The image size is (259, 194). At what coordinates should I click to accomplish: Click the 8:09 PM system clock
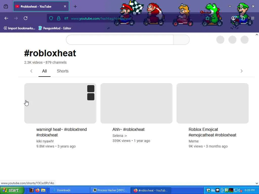point(250,190)
